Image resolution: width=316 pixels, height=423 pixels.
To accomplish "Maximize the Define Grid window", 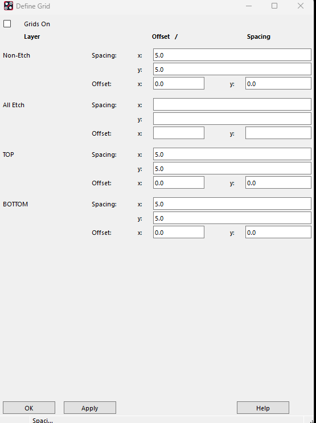I will tap(274, 6).
